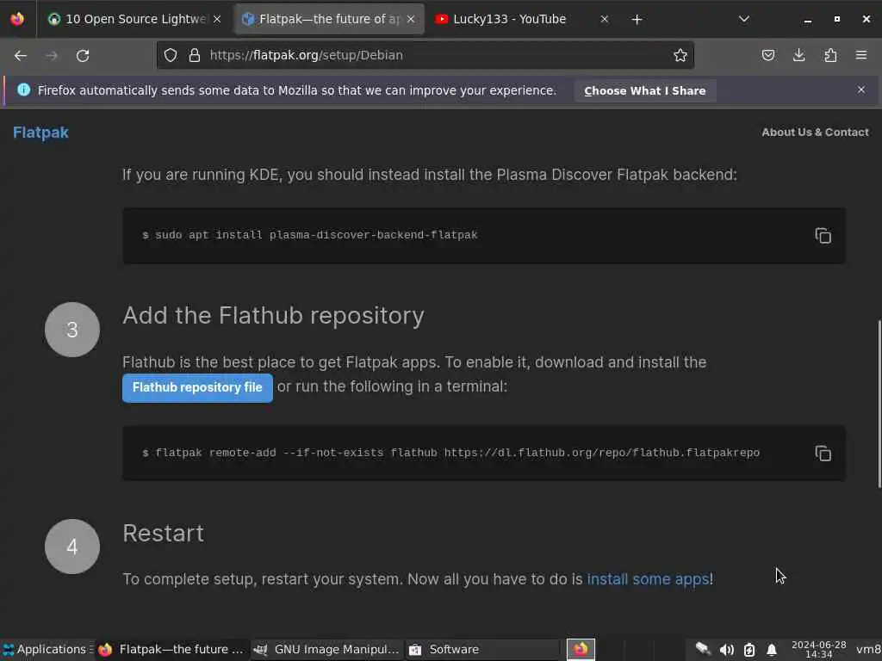List all tabs with the chevron

click(x=743, y=19)
